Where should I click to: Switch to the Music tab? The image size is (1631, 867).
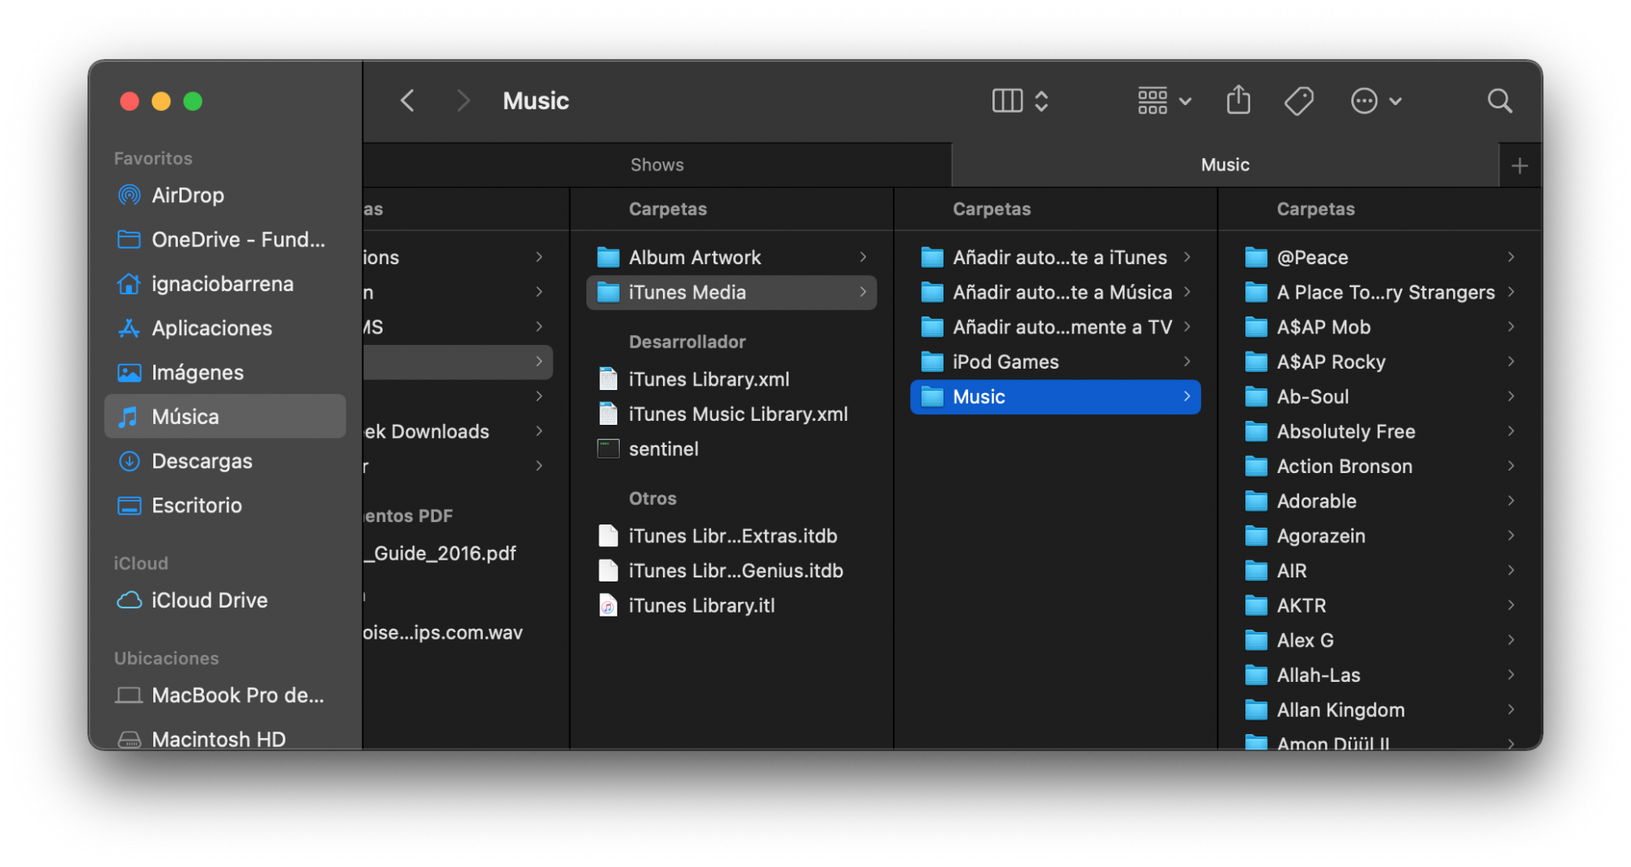(x=1225, y=165)
